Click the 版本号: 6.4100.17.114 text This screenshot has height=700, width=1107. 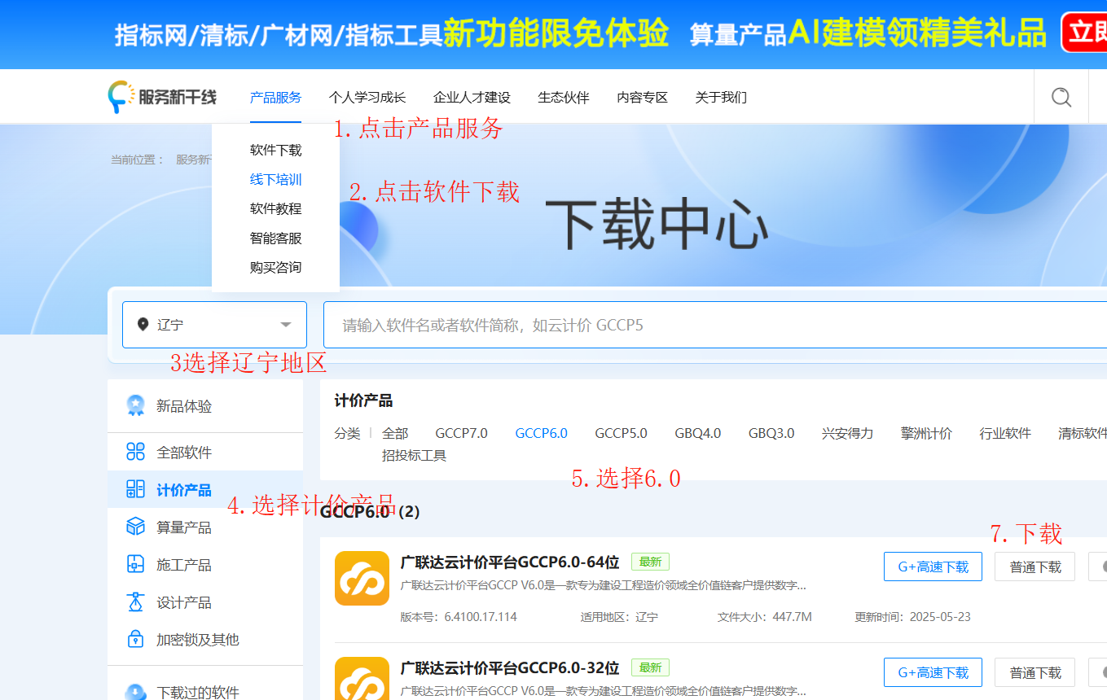(x=459, y=617)
